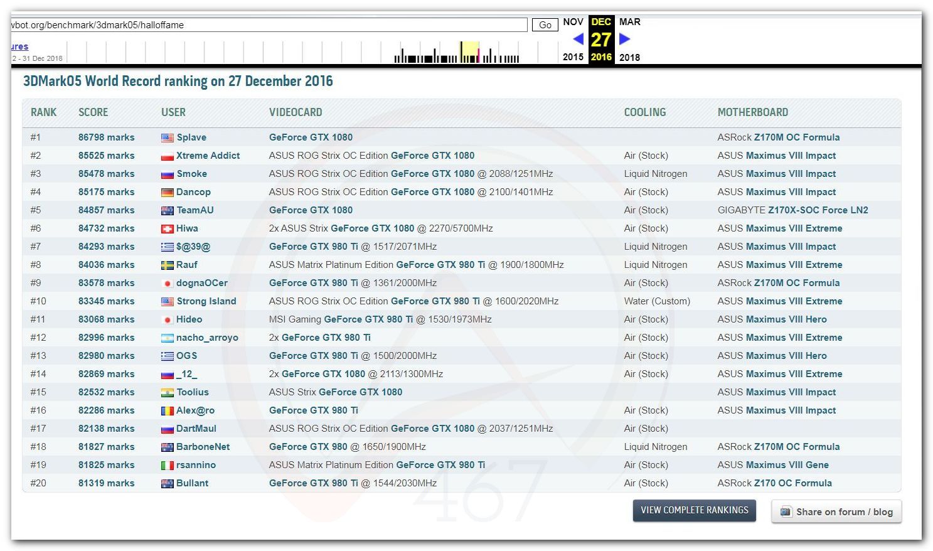Screen dimensions: 933x551
Task: Open the Z170X-SOC Force LN2 motherboard link
Action: pyautogui.click(x=818, y=210)
